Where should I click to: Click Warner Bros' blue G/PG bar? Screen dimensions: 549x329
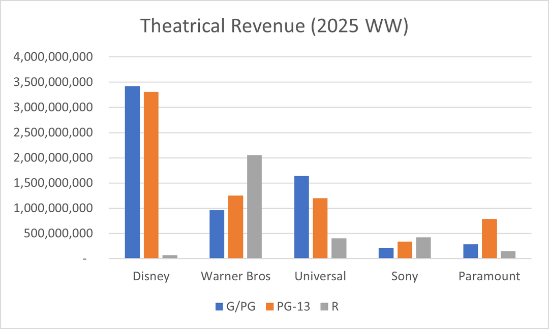[x=217, y=234]
